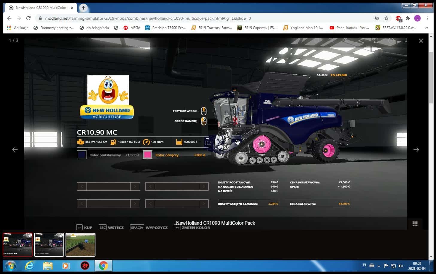Launch Internet Explorer from the taskbar
This screenshot has width=436, height=274.
coord(29,265)
